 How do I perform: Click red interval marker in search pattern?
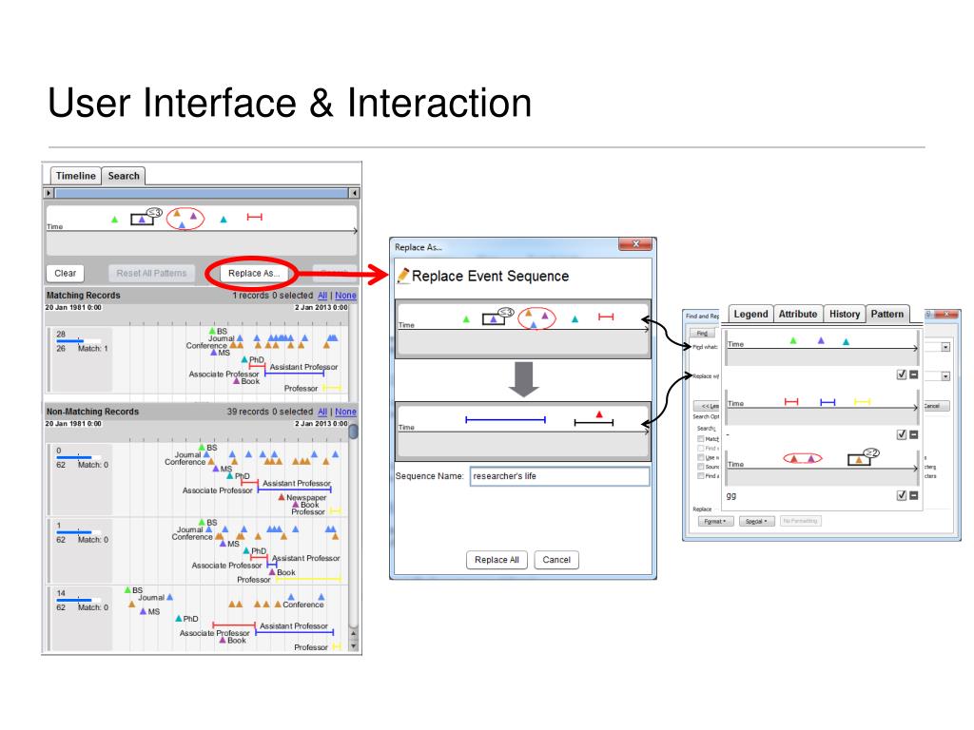coord(255,217)
